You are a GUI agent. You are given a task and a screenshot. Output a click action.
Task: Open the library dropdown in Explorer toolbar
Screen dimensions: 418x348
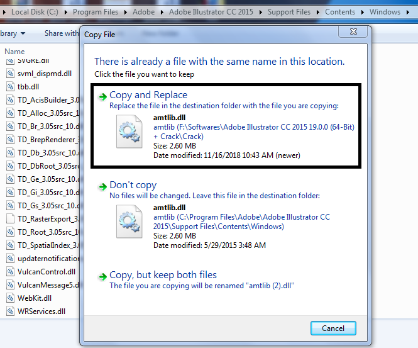(x=13, y=33)
